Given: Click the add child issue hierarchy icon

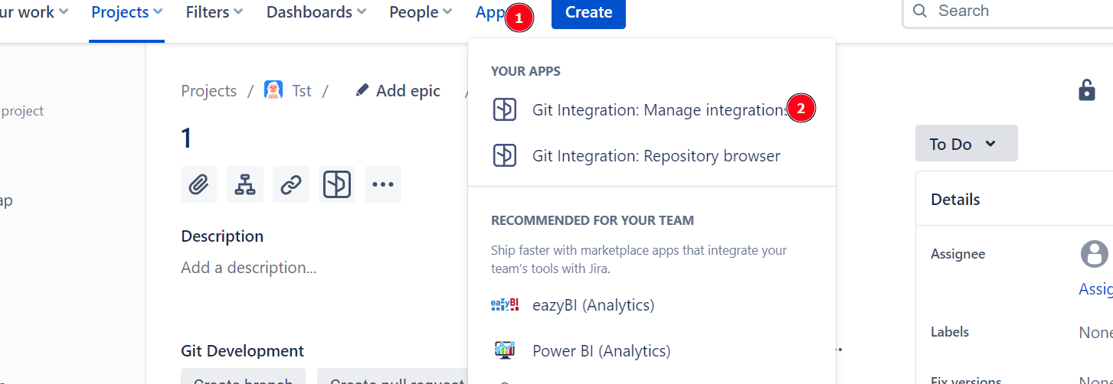Looking at the screenshot, I should pyautogui.click(x=245, y=184).
